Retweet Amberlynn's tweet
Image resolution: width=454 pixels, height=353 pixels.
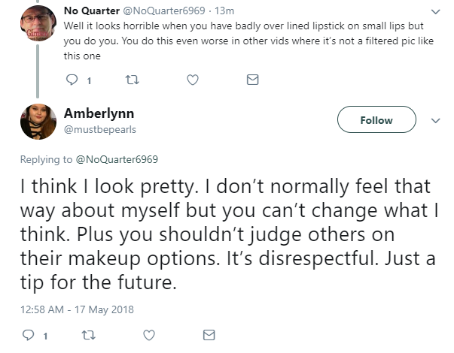(x=89, y=335)
